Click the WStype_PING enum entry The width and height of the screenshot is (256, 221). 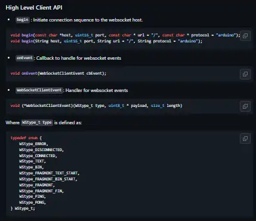tap(32, 197)
